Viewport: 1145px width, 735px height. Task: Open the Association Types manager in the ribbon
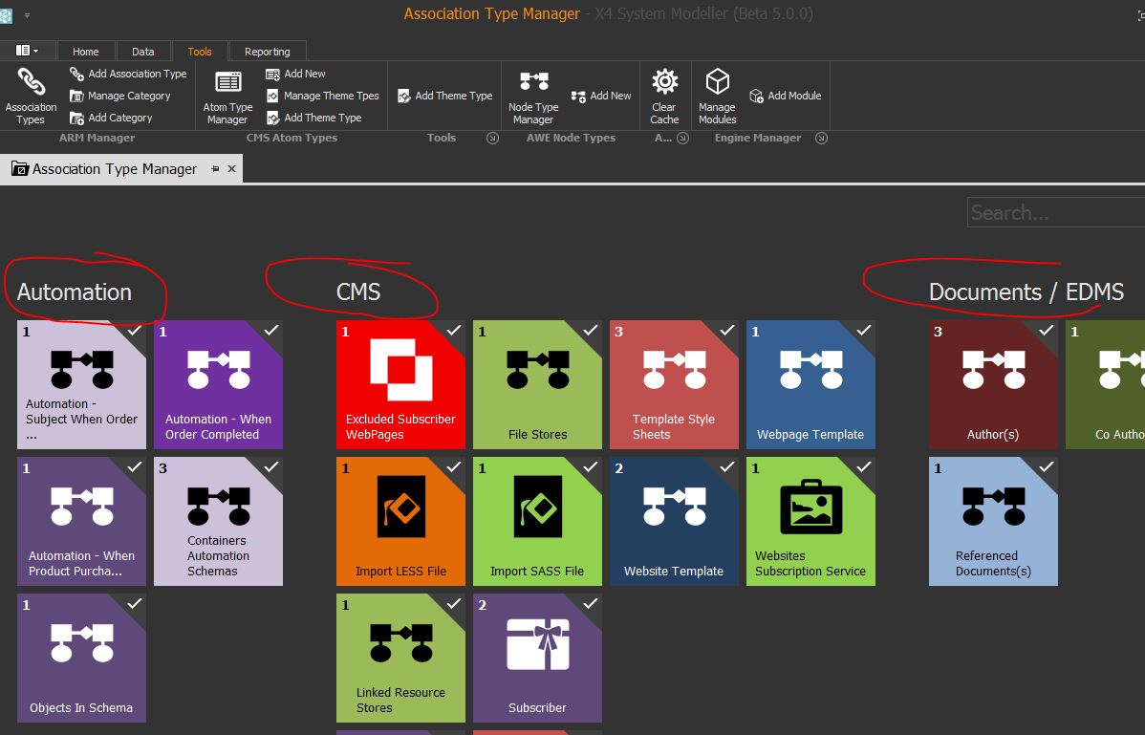coord(31,96)
